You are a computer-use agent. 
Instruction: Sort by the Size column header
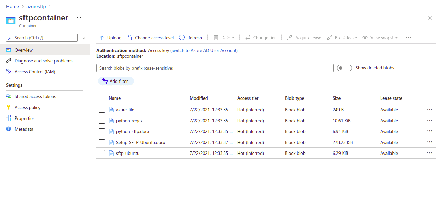tap(336, 98)
